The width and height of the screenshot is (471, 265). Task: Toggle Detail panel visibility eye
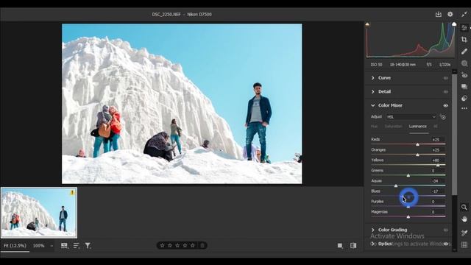(445, 92)
